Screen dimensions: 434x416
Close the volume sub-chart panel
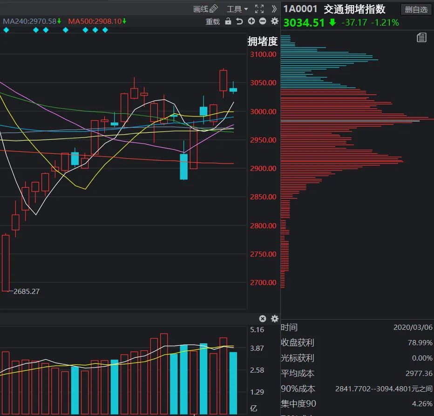(263, 319)
